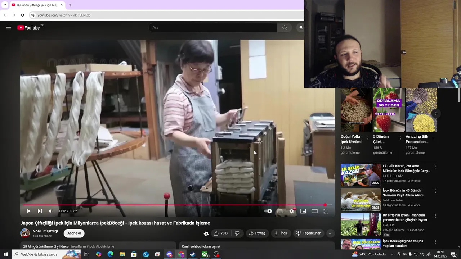Open Noal Of Çiftliği channel avatar
The image size is (461, 259).
click(25, 233)
